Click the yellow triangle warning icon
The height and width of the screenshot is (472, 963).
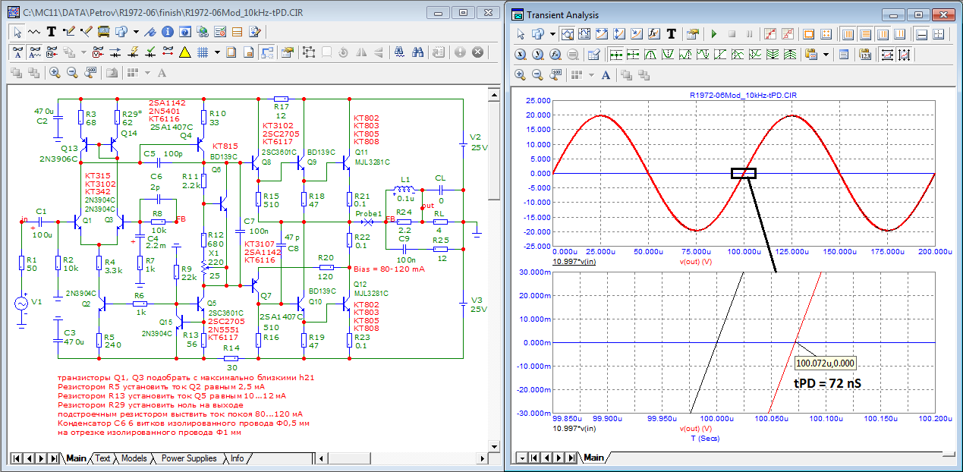coord(184,52)
